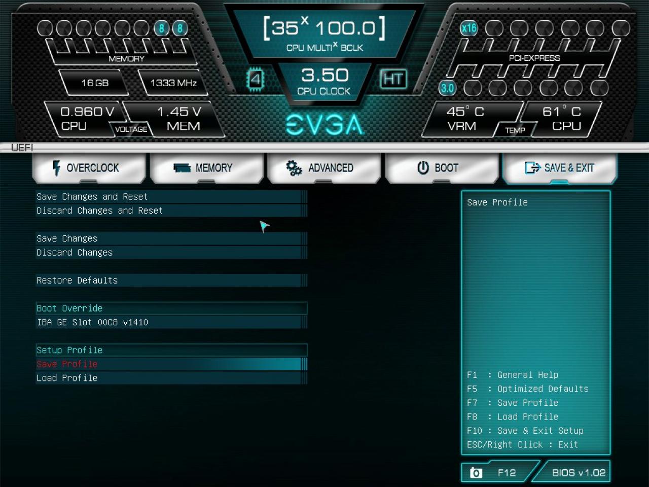Click the 16 GB memory size readout
This screenshot has height=487, width=649.
pos(95,83)
